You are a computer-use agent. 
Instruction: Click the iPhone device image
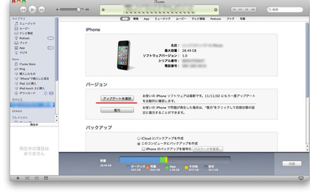(x=124, y=55)
